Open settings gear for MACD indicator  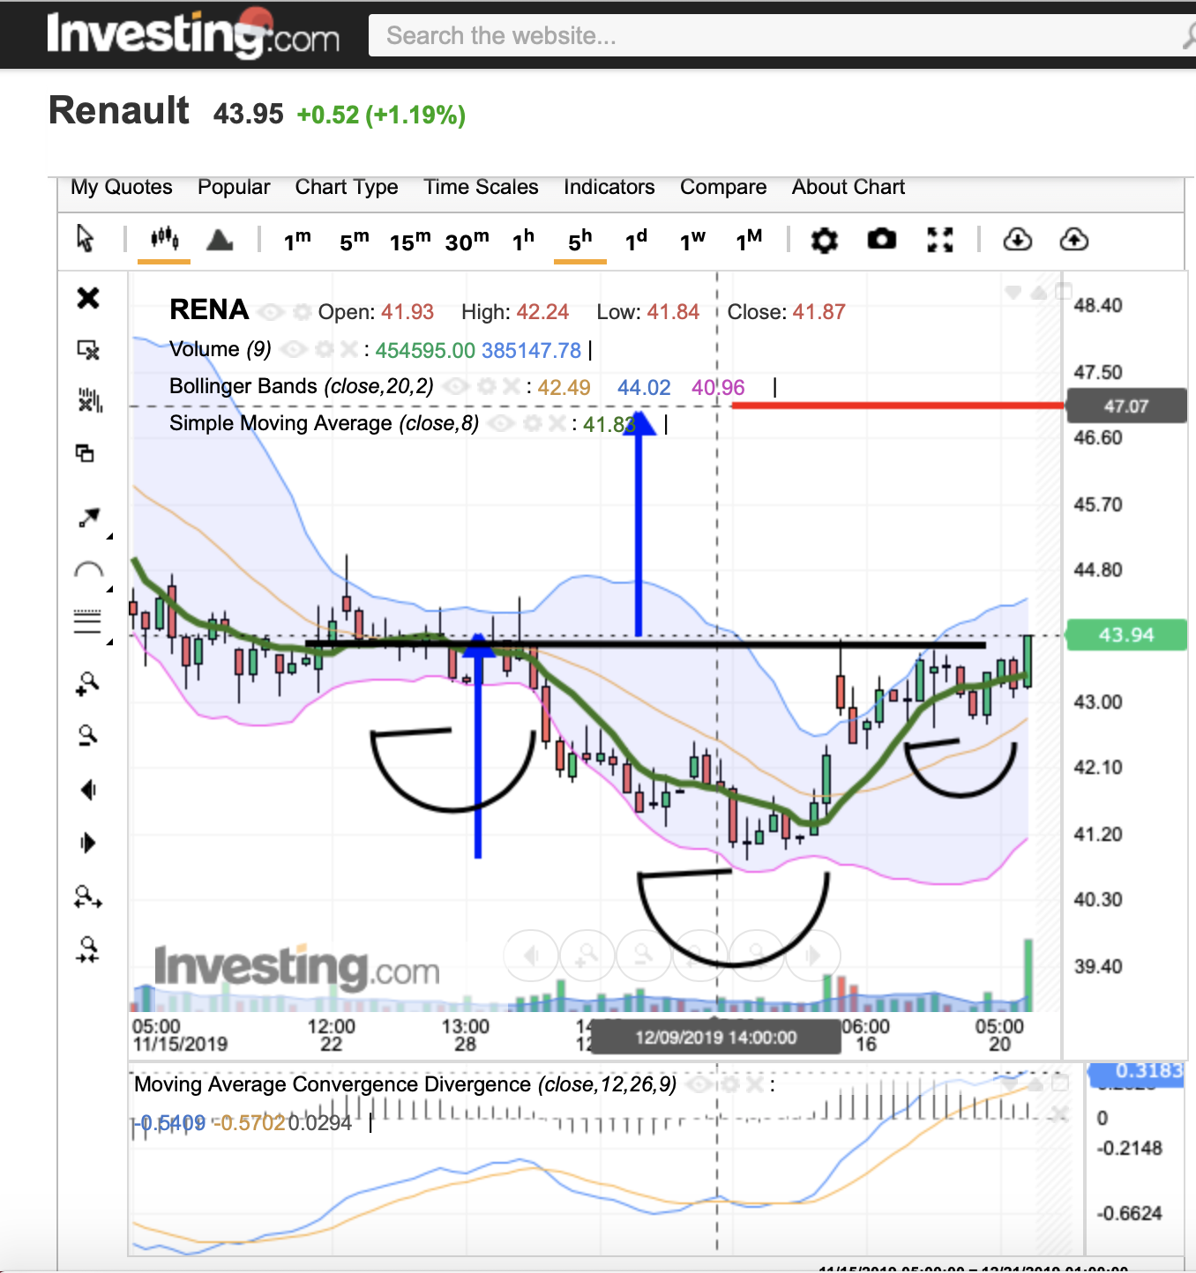(729, 1084)
